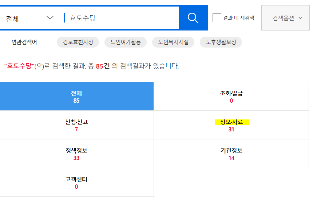
Task: View 신청·신고 results with 7 items
Action: point(77,125)
